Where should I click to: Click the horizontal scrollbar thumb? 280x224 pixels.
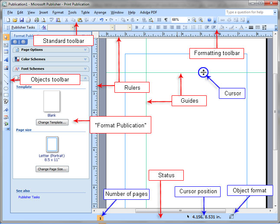[x=180, y=211]
